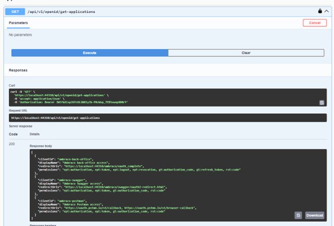This screenshot has width=334, height=226.
Task: Click the Responses section heading
Action: tap(18, 70)
